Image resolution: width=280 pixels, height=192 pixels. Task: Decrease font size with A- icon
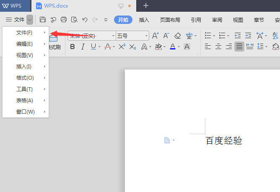(166, 36)
